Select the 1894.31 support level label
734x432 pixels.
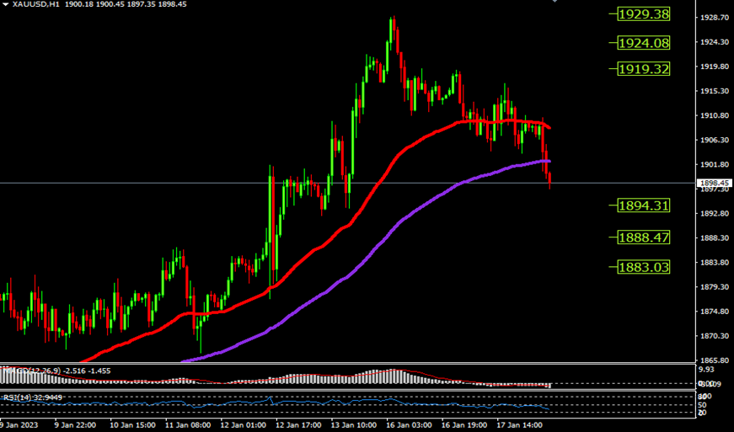642,205
